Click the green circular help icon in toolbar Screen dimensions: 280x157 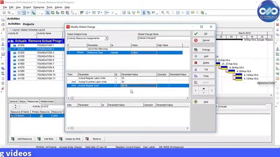click(202, 13)
